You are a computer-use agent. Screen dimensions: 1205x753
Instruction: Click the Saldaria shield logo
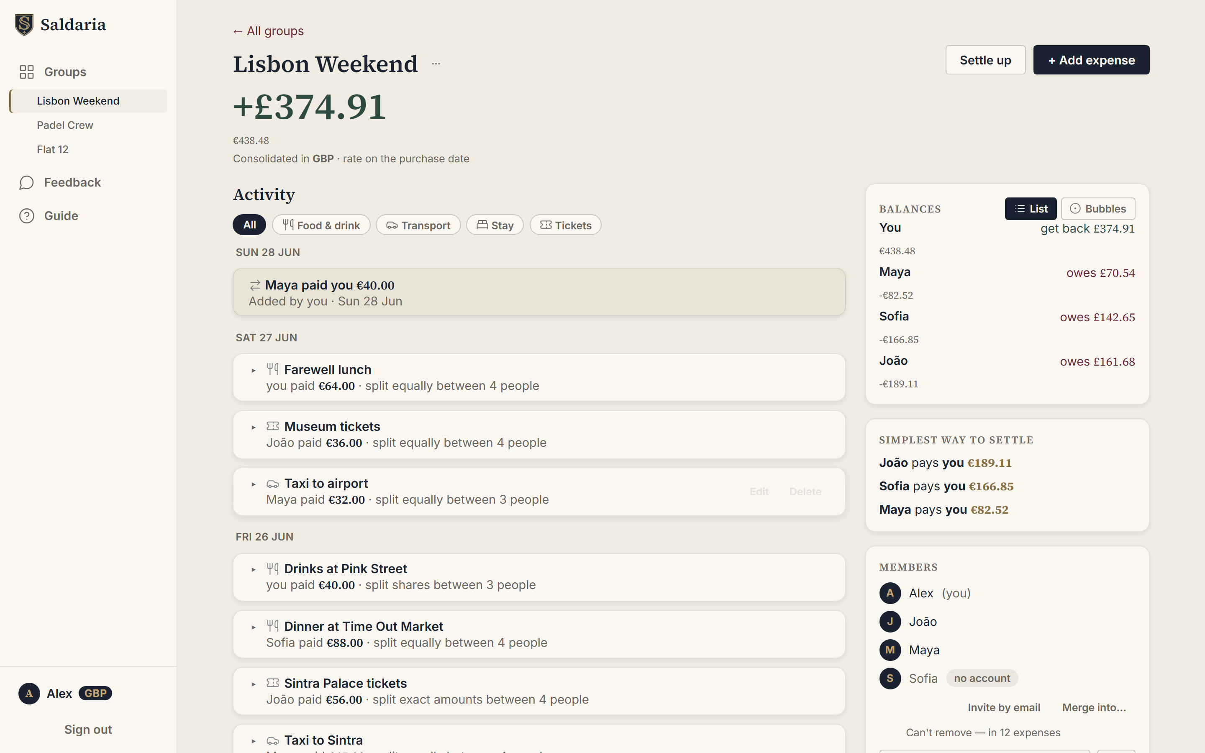click(x=24, y=24)
